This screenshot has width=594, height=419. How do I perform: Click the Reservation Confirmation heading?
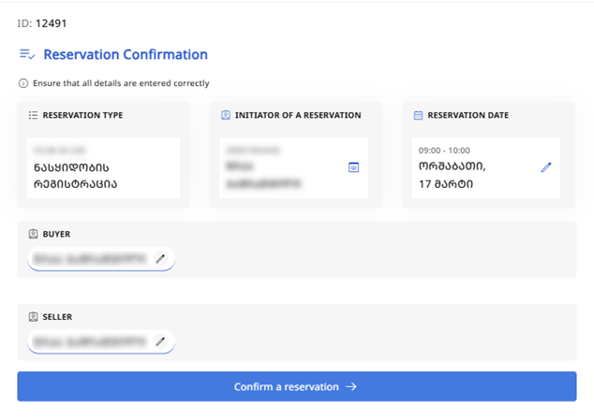coord(126,54)
